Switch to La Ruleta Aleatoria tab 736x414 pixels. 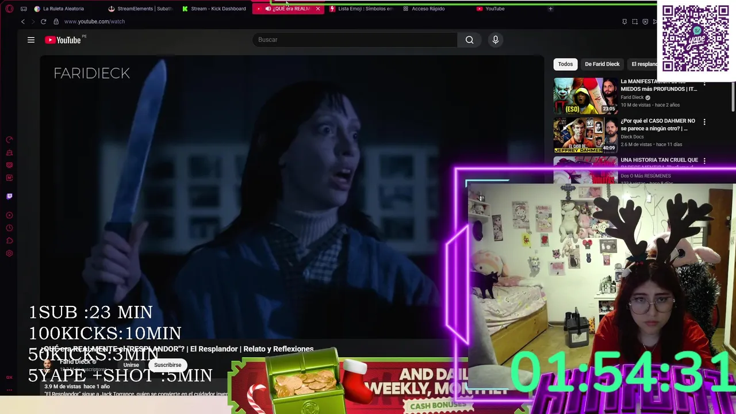coord(63,9)
